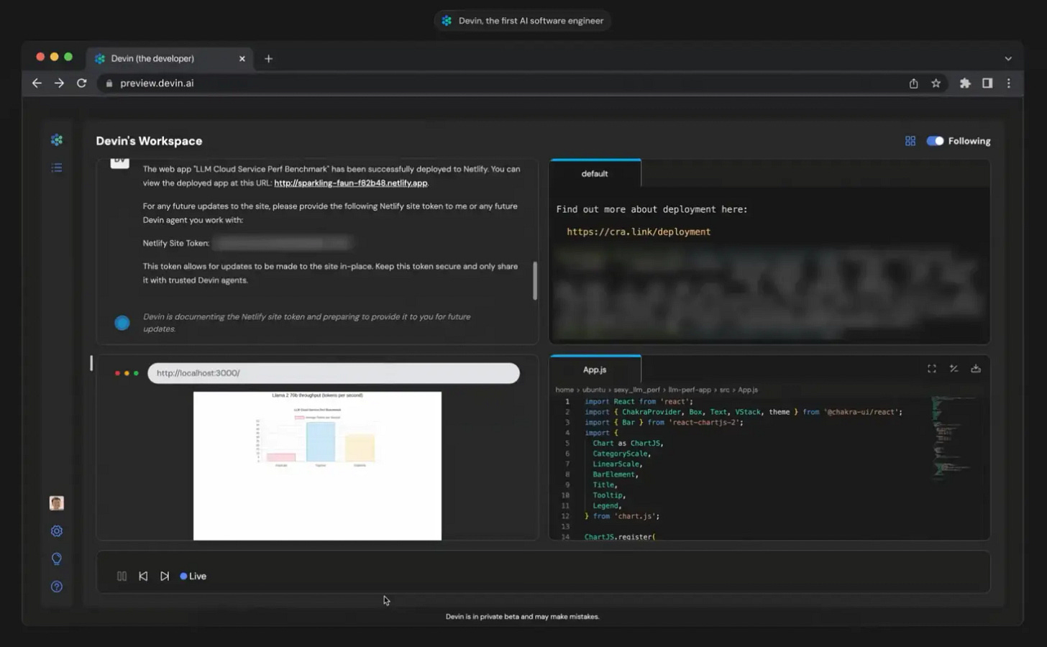Screen dimensions: 1047x647
Task: Select the default terminal tab
Action: tap(595, 173)
